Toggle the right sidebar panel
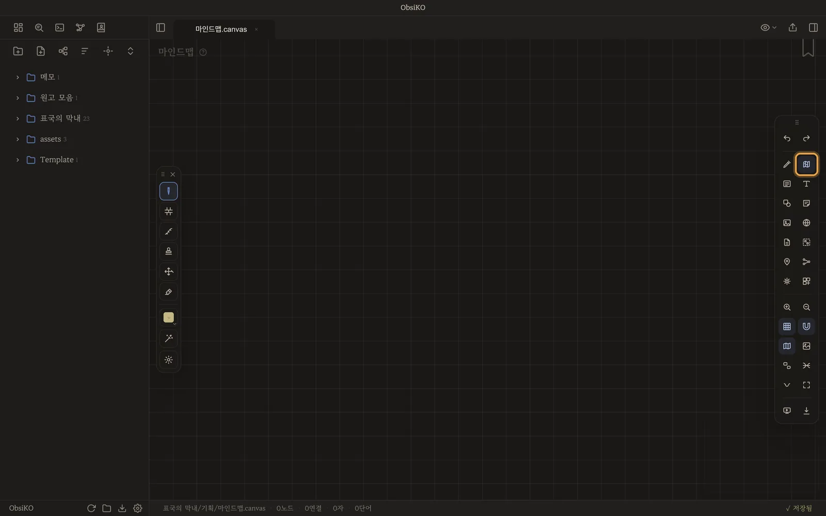 (813, 27)
